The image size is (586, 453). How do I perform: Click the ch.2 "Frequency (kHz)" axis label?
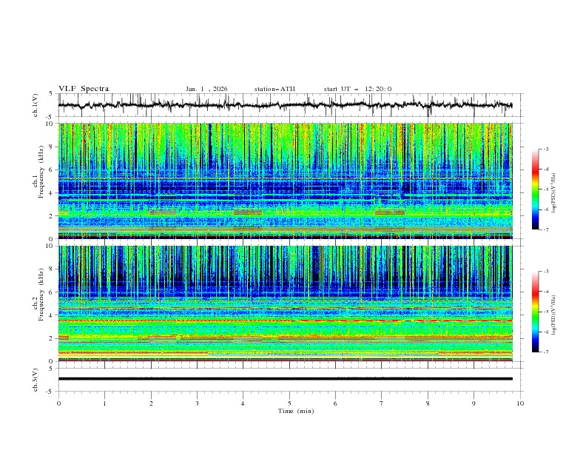[x=41, y=295]
